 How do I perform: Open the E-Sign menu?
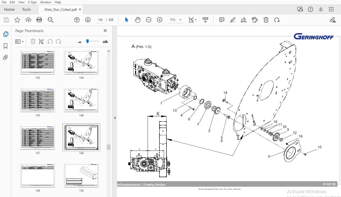click(x=32, y=2)
